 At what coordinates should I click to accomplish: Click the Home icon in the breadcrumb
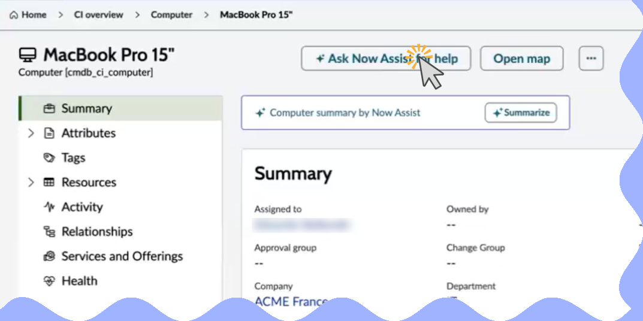14,15
